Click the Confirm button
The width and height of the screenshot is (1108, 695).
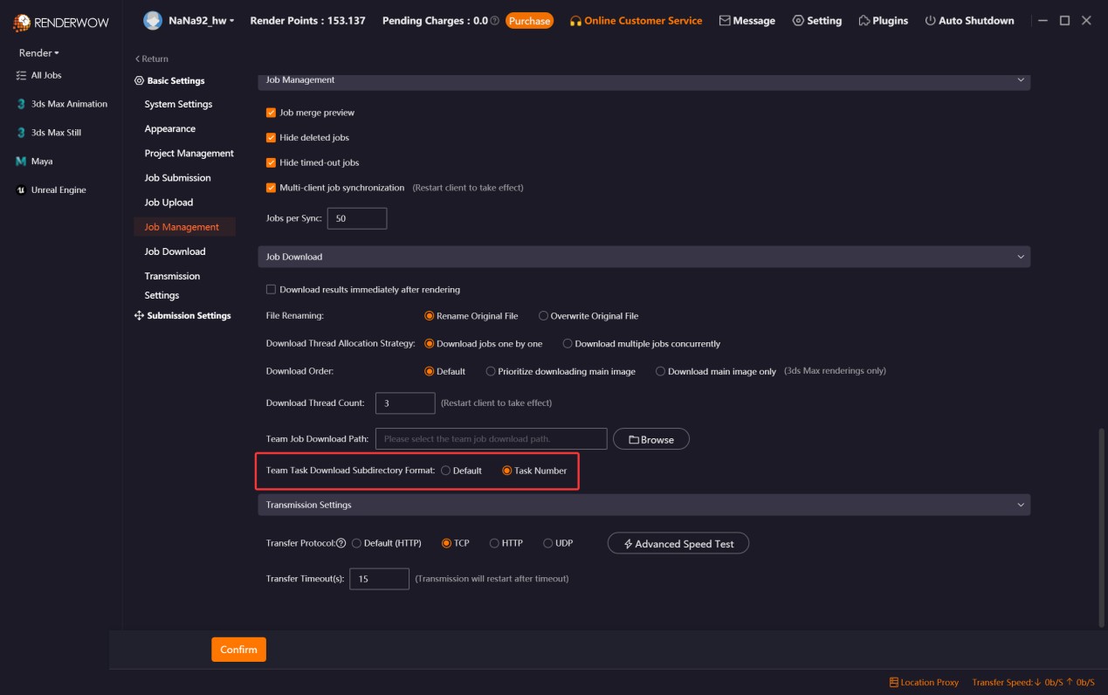[238, 650]
